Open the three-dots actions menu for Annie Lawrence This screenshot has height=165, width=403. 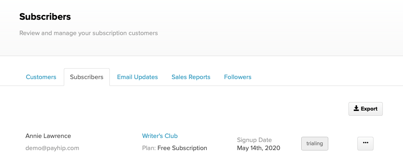365,144
